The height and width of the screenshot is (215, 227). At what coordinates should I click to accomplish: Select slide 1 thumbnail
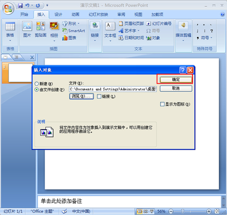(x=20, y=73)
